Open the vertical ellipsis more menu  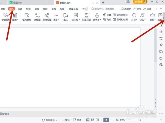pyautogui.click(x=156, y=9)
